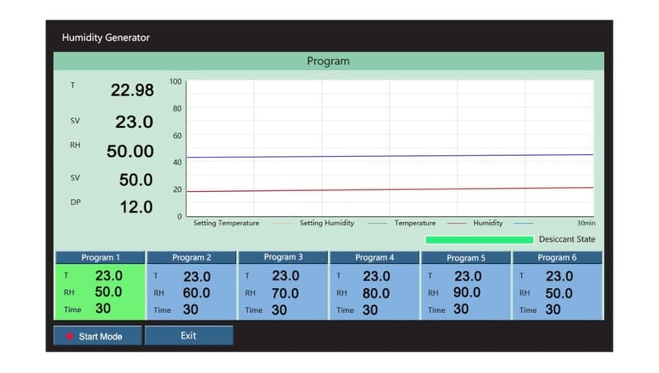
Task: Edit Program 1 temperature value 23.0
Action: [x=109, y=275]
